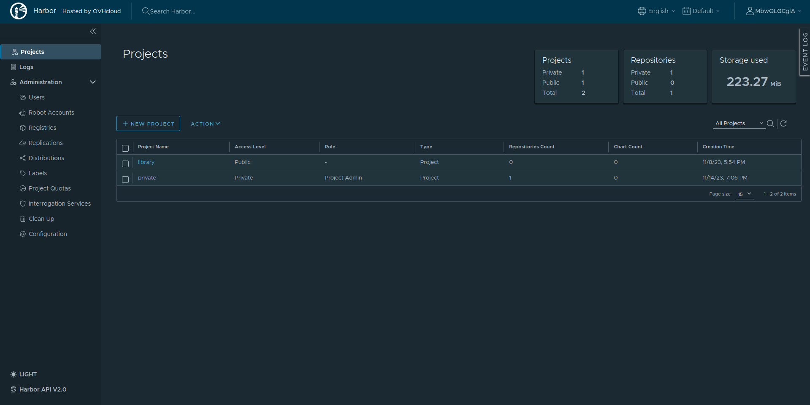Click the refresh projects list icon

[783, 123]
